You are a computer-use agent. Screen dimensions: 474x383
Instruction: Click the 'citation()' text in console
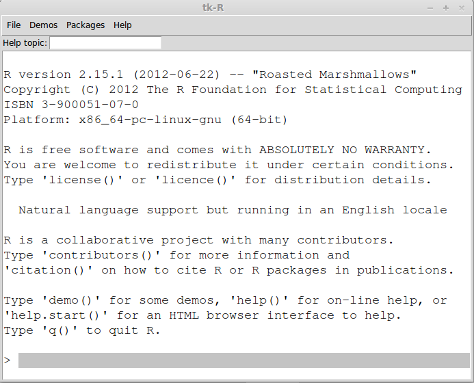point(49,270)
